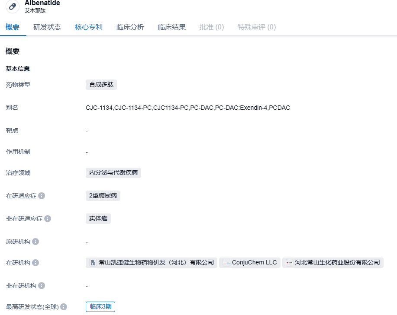The width and height of the screenshot is (397, 315).
Task: Click the 内分泌与代谢疾病 therapeutic area tag
Action: 113,173
